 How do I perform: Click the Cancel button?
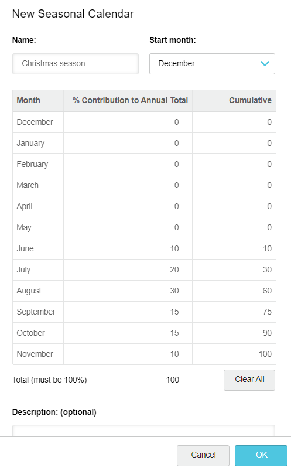click(x=203, y=455)
